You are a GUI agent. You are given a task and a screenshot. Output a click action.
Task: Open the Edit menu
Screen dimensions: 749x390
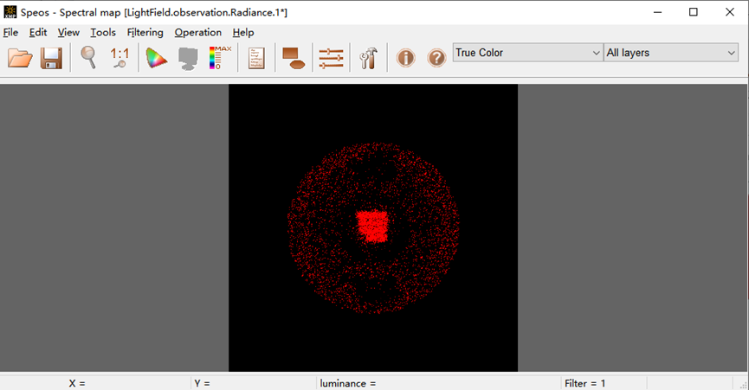(x=38, y=32)
